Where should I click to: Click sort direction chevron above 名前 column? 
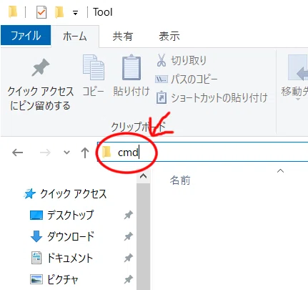tap(281, 170)
